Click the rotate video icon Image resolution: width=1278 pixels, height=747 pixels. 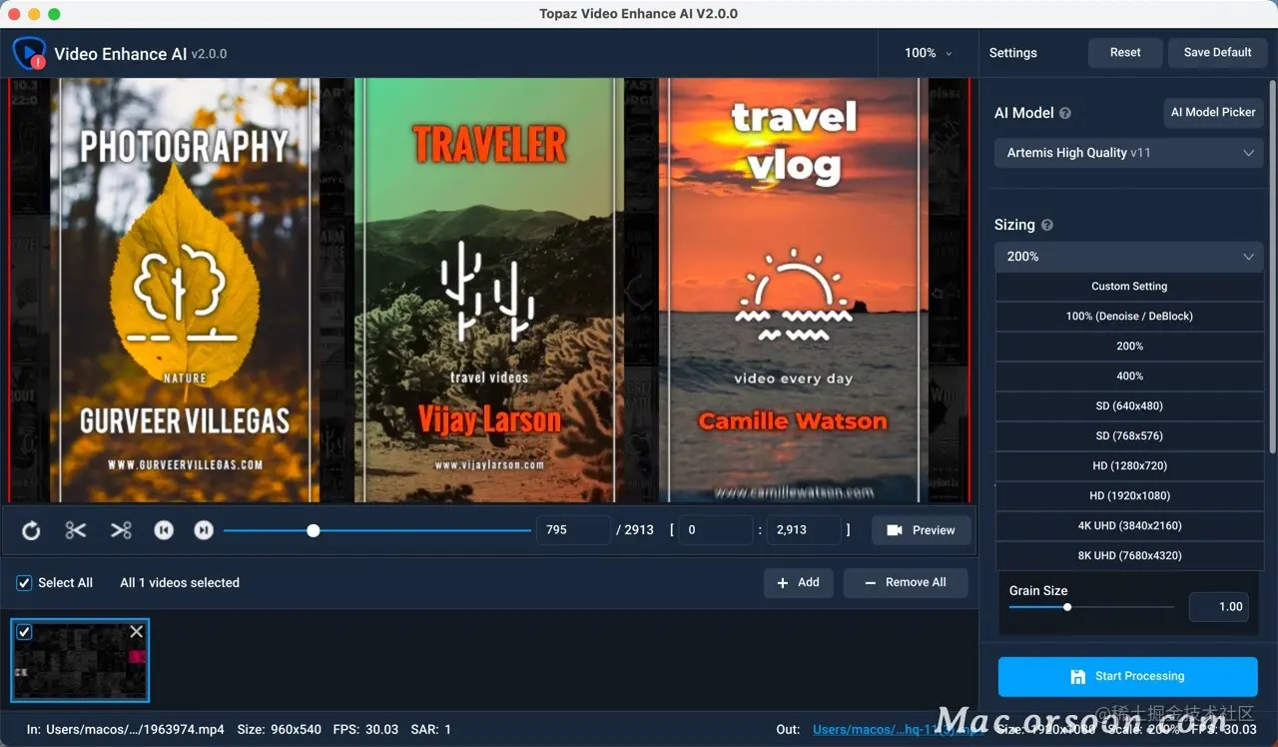coord(31,530)
